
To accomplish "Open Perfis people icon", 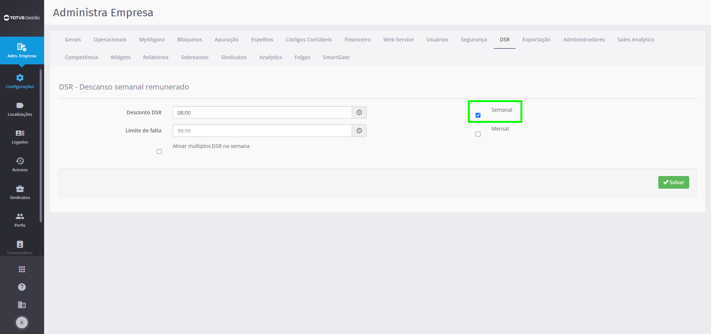I will pyautogui.click(x=20, y=216).
